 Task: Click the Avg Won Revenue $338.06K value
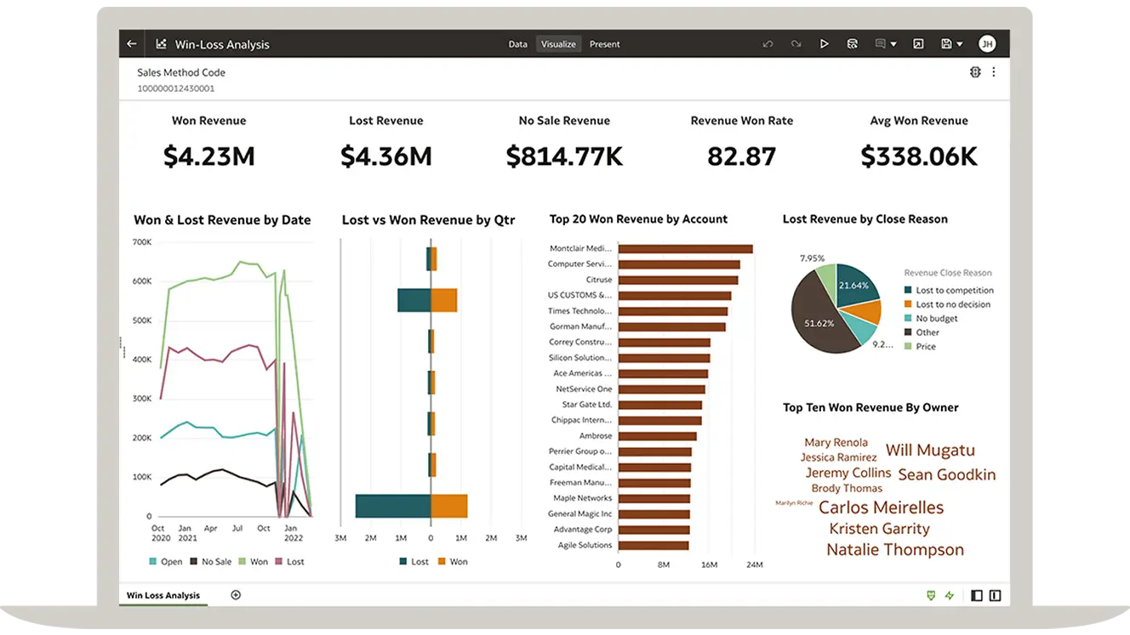[x=919, y=156]
